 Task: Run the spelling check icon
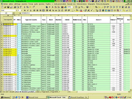pyautogui.click(x=21, y=7)
